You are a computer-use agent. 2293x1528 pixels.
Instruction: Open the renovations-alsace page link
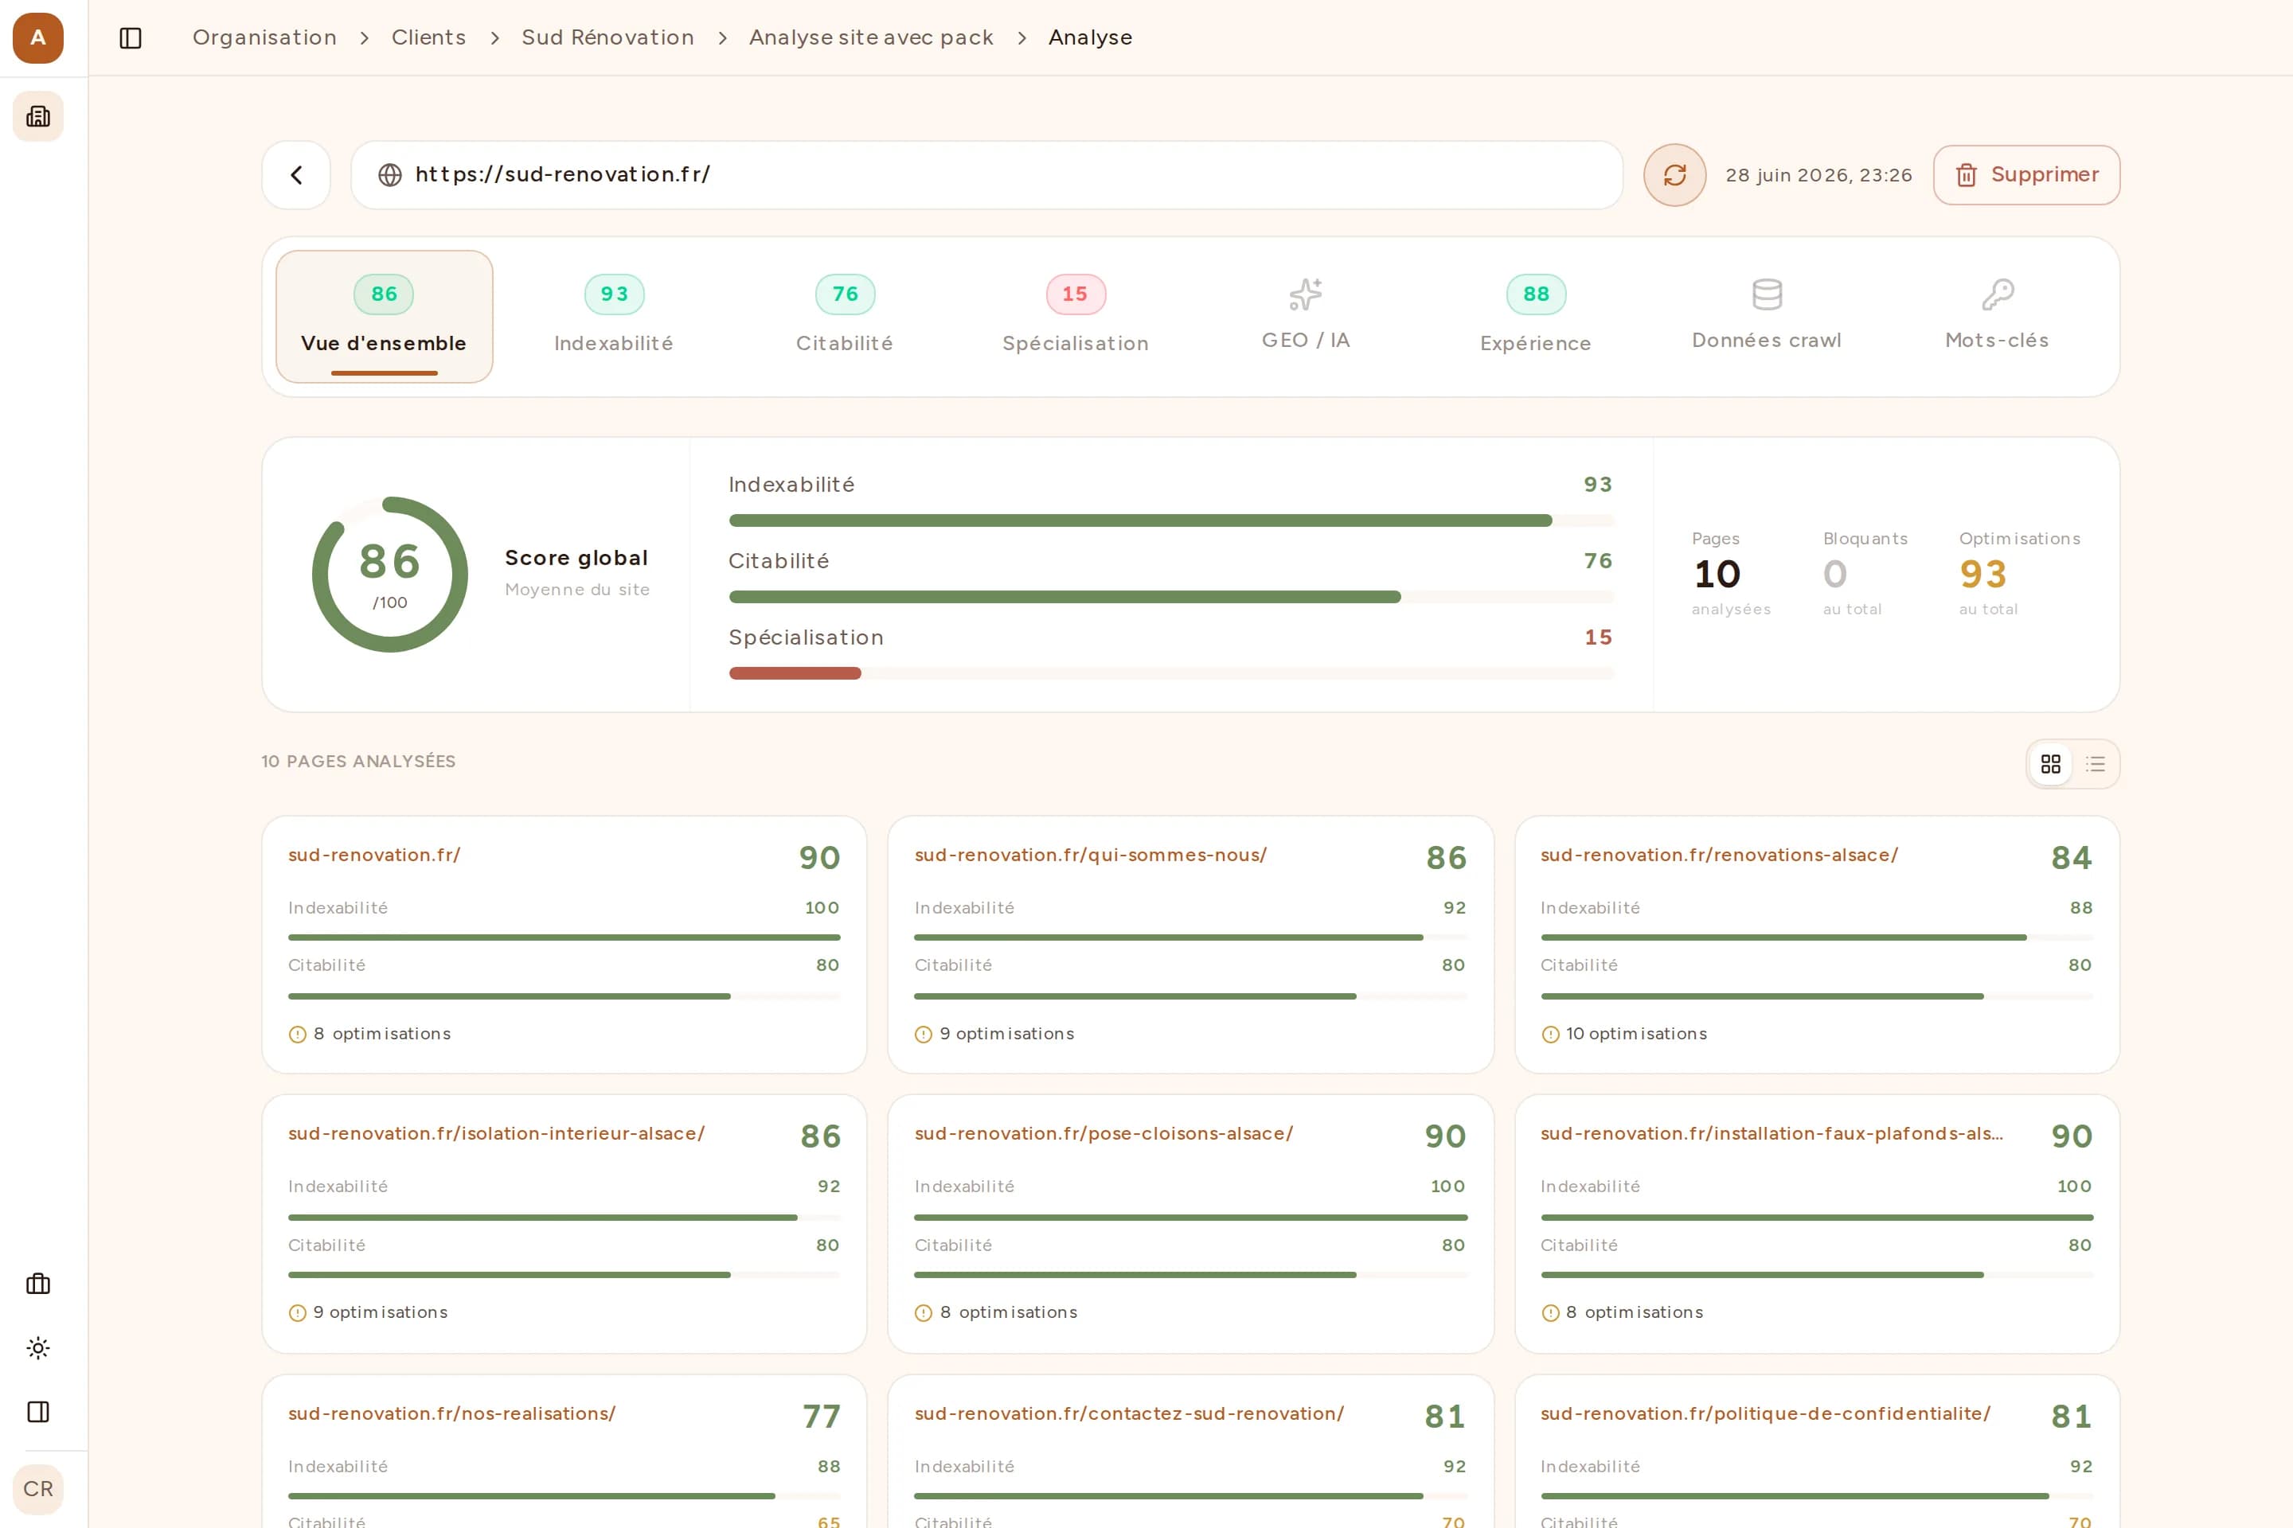pyautogui.click(x=1719, y=855)
